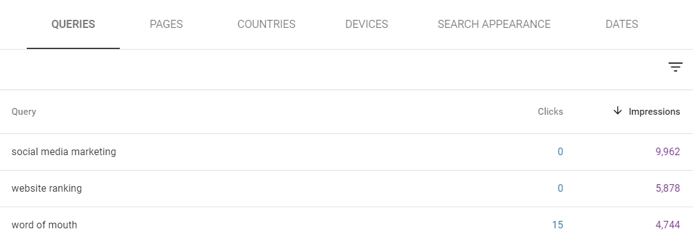Open the word of mouth query
The width and height of the screenshot is (693, 237).
44,225
